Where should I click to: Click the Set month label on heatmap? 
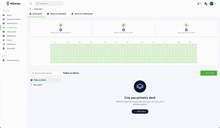[x=190, y=42]
